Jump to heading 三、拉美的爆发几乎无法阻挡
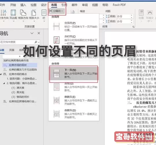The height and width of the screenshot is (145, 156). click(20, 70)
